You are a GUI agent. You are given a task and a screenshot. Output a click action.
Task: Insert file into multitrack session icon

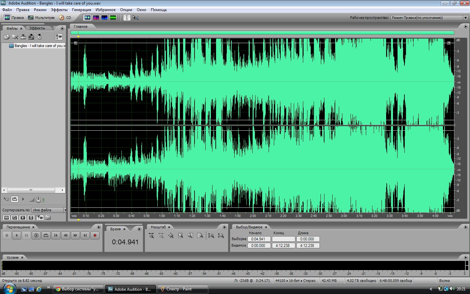[31, 37]
